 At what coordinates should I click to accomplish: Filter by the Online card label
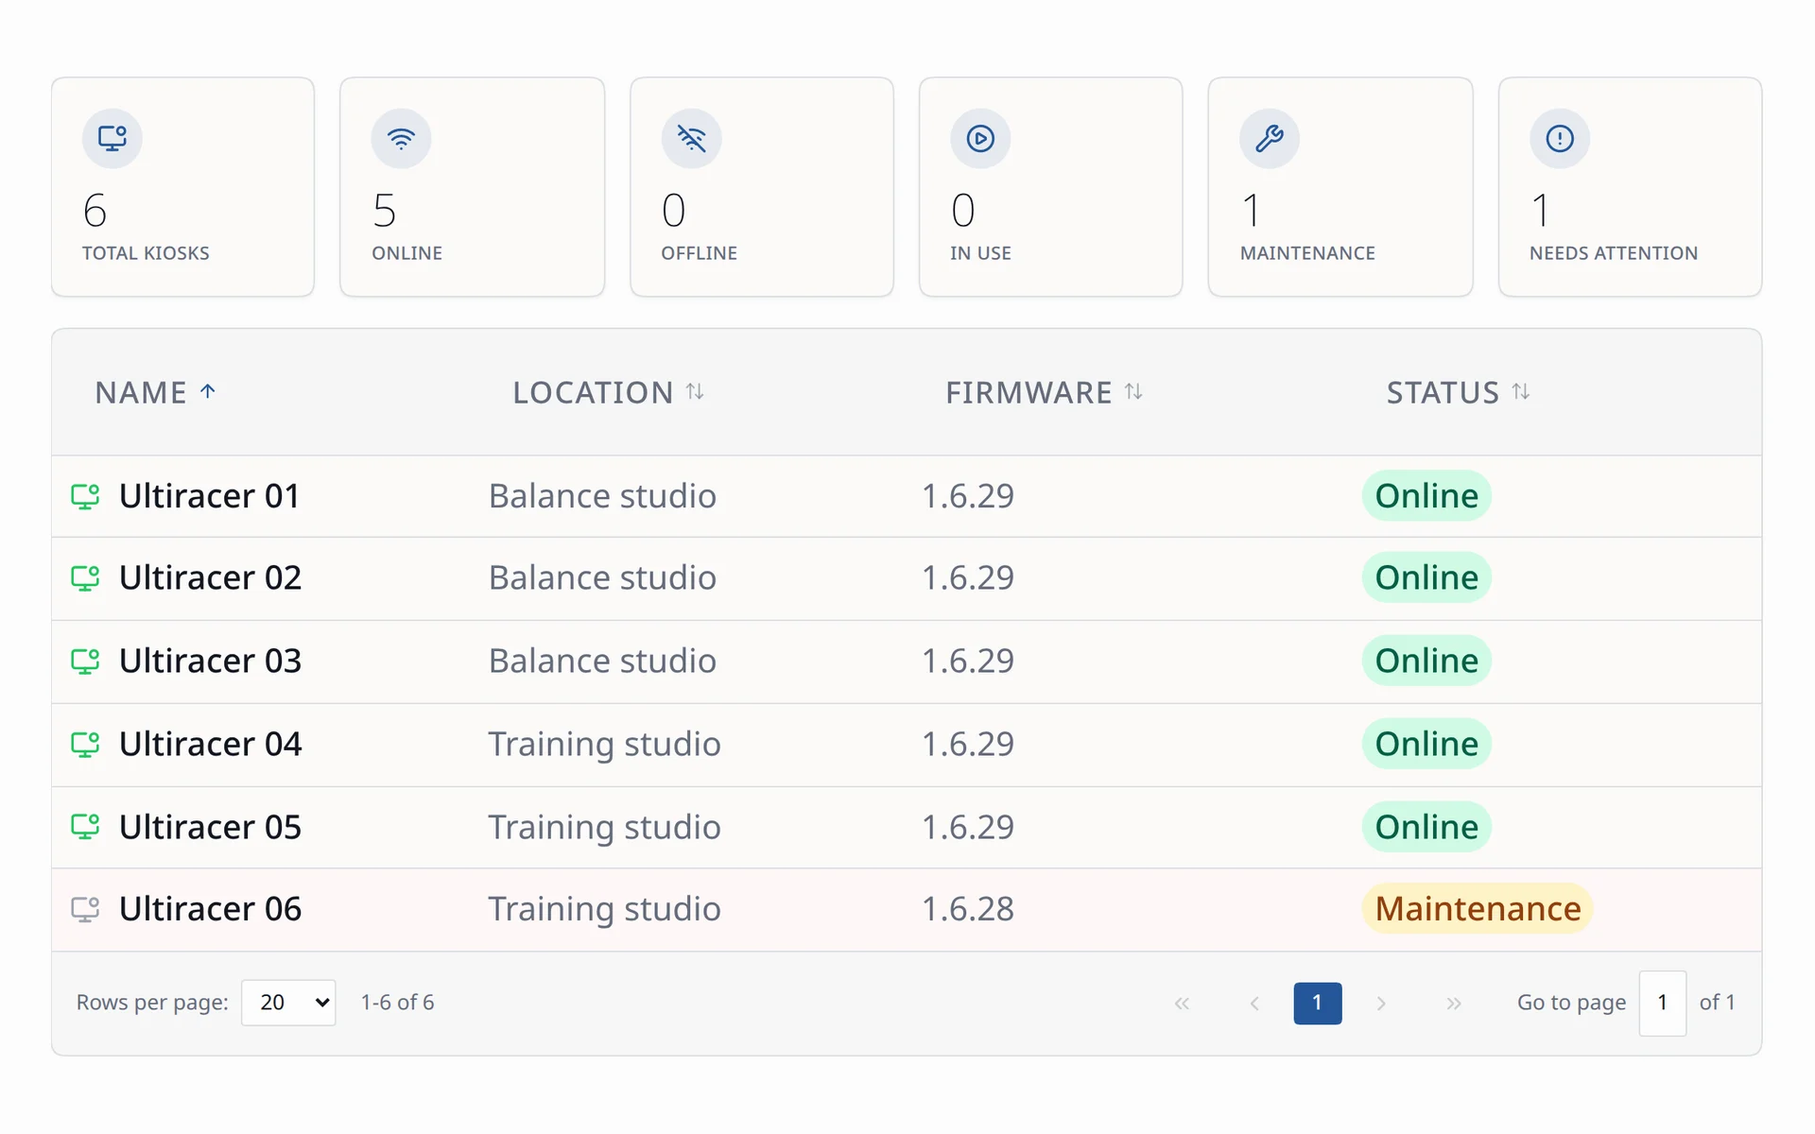tap(407, 253)
